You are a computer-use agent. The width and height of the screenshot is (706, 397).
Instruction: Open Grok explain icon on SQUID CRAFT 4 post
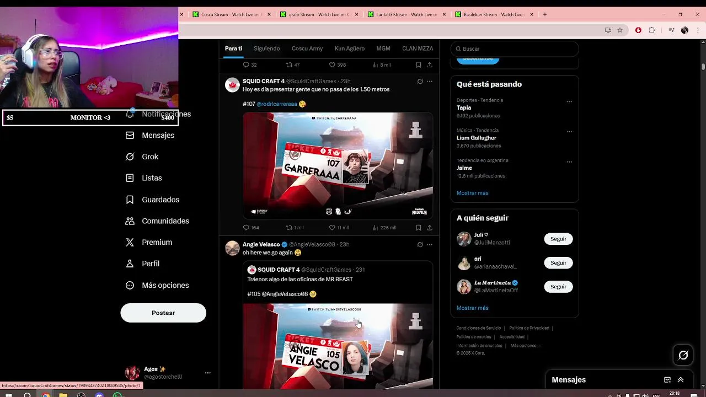(x=420, y=82)
